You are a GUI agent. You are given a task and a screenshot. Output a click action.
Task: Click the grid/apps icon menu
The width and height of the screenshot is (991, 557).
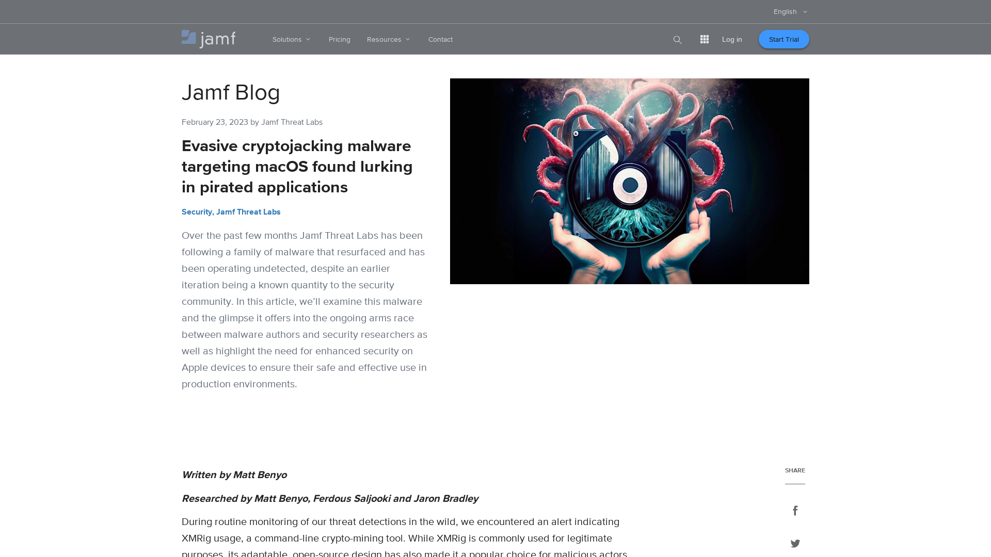(x=704, y=39)
